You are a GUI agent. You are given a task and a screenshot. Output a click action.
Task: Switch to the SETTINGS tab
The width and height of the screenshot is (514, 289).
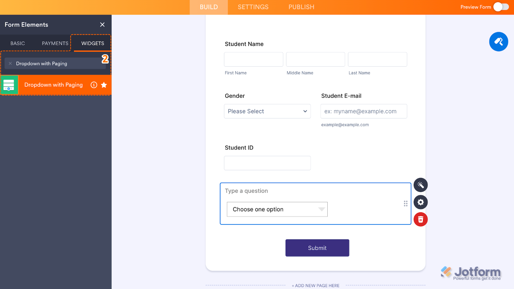click(253, 7)
